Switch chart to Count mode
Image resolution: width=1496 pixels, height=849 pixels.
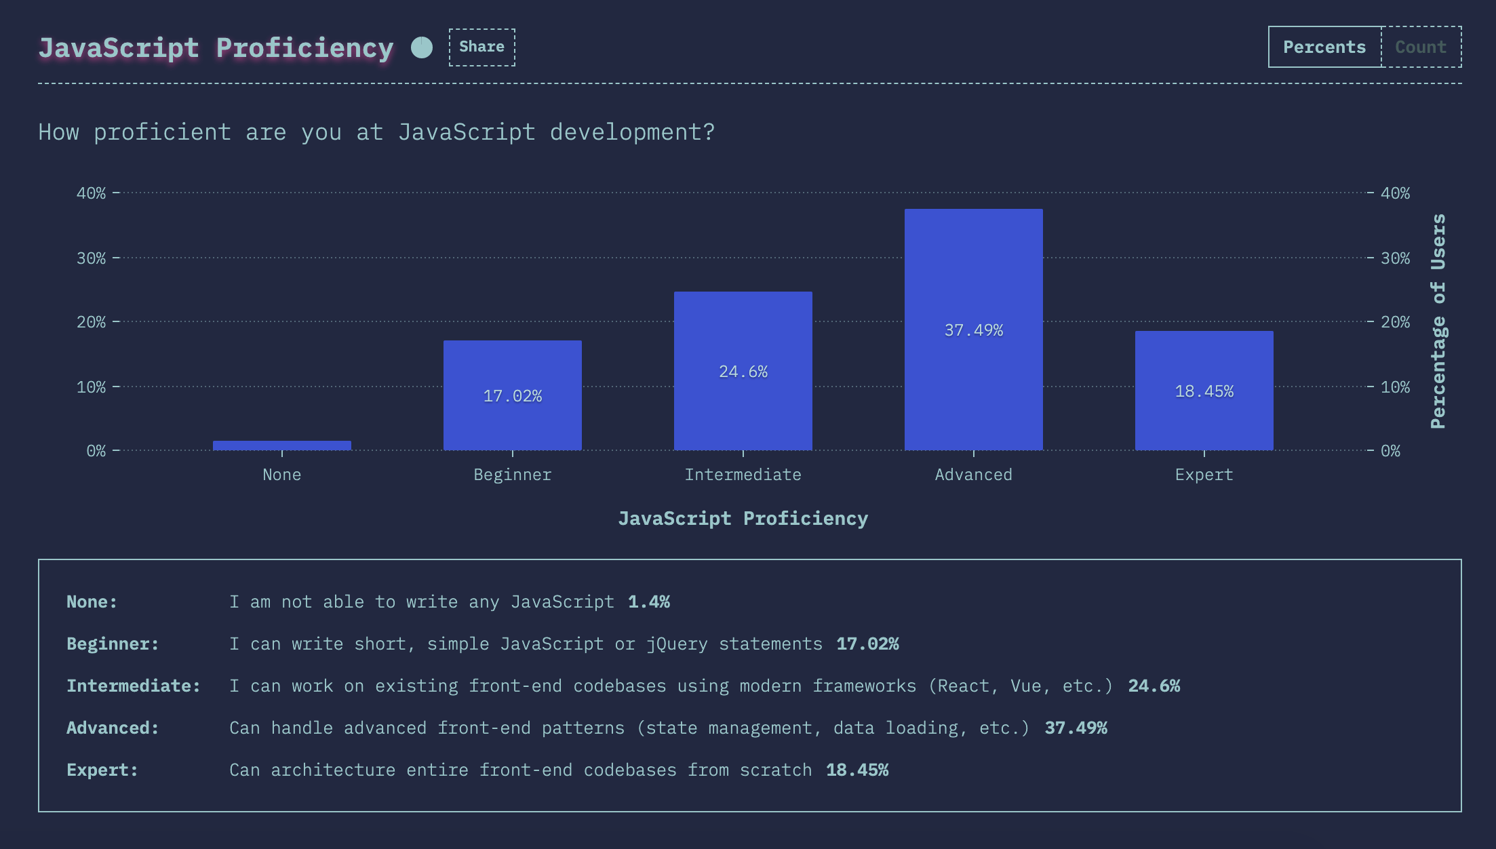click(1421, 47)
